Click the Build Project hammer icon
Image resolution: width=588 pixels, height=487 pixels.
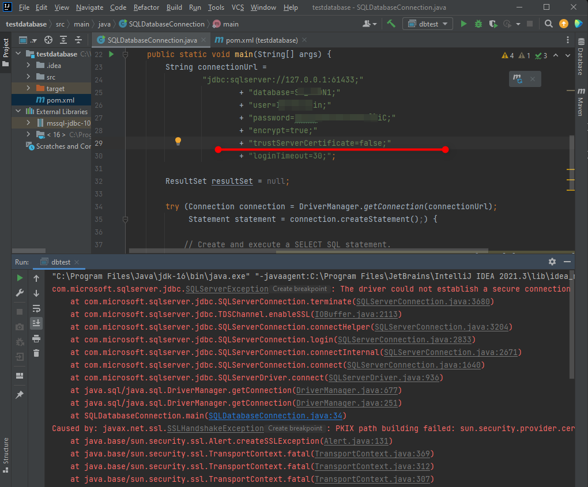point(391,24)
